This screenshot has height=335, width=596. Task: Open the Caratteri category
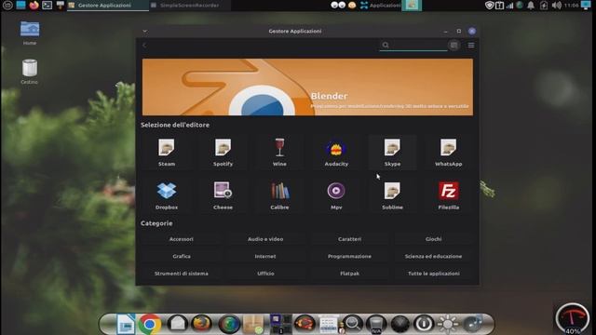pyautogui.click(x=350, y=239)
